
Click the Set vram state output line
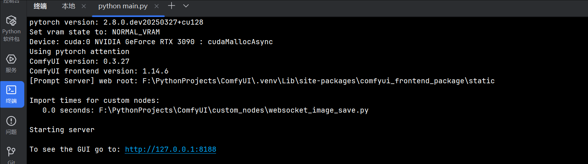95,32
